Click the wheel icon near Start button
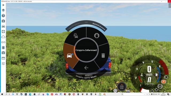The width and height of the screenshot is (171, 96). [115, 91]
